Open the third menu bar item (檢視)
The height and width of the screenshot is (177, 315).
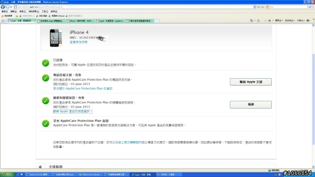tap(23, 11)
